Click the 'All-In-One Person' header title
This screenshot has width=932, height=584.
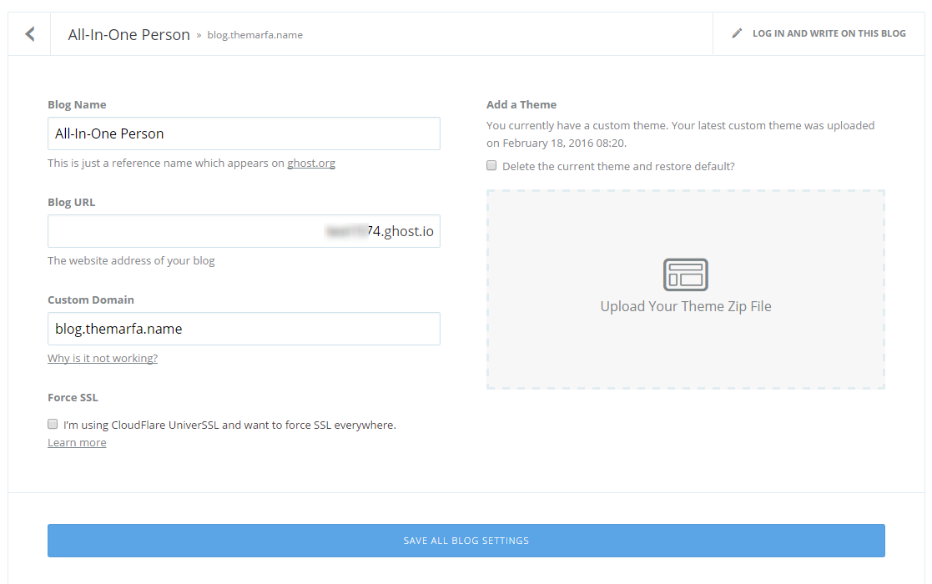(x=129, y=35)
